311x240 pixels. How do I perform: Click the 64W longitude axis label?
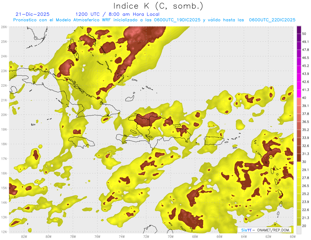244,236
